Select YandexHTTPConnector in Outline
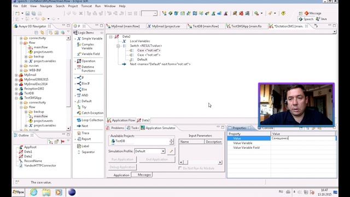Viewport: 350px width, 197px height. 38,166
